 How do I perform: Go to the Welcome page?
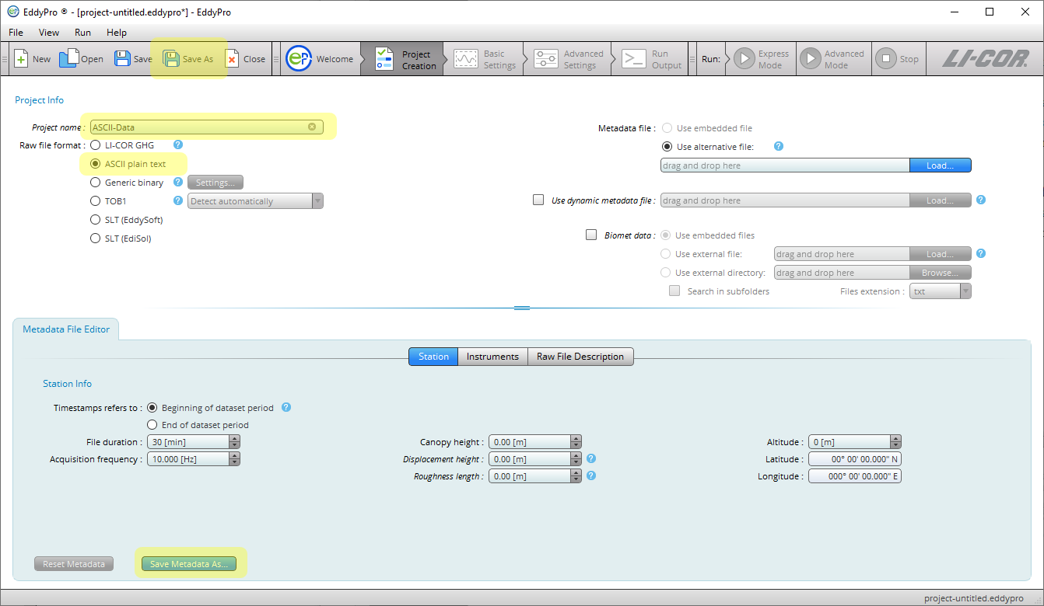click(321, 59)
